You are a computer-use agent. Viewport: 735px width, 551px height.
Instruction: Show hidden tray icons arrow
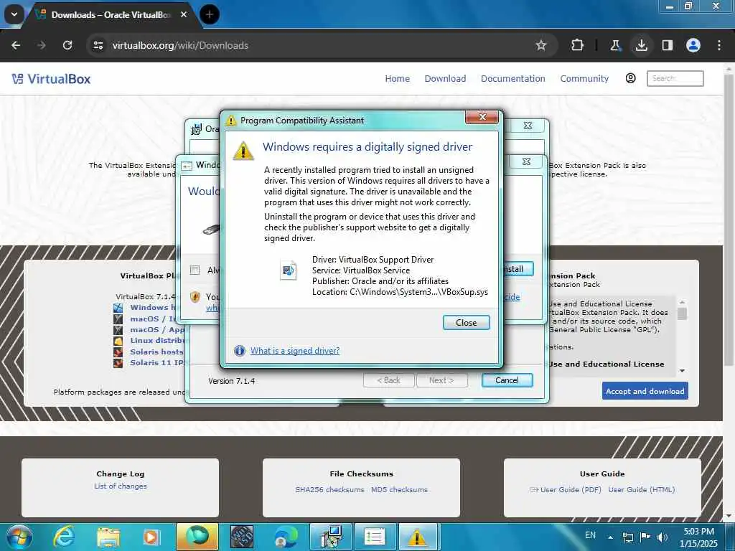click(x=610, y=537)
